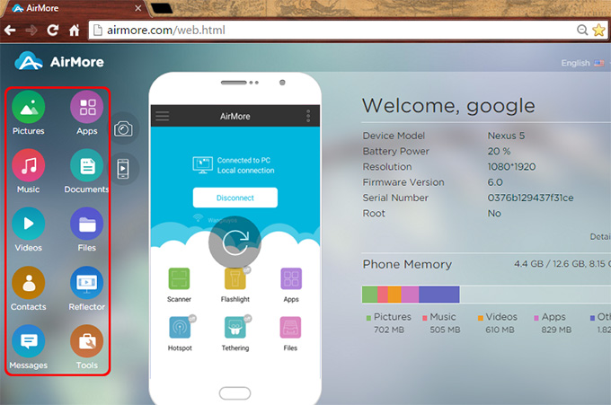Screen dimensions: 611x405
Task: Click the blue Other memory bar segment
Action: 439,295
